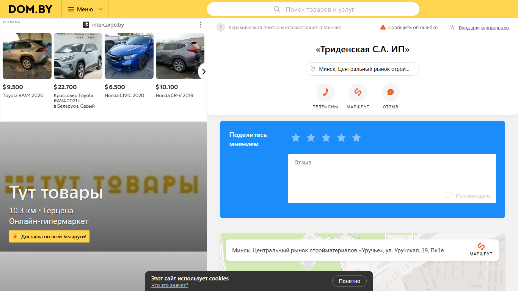Open the Тут товары banner
This screenshot has width=518, height=291.
pos(104,187)
